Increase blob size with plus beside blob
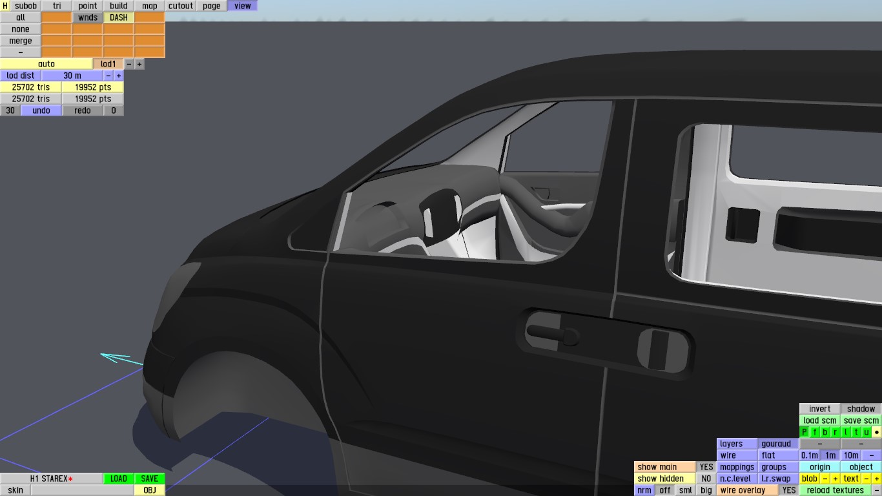 836,479
